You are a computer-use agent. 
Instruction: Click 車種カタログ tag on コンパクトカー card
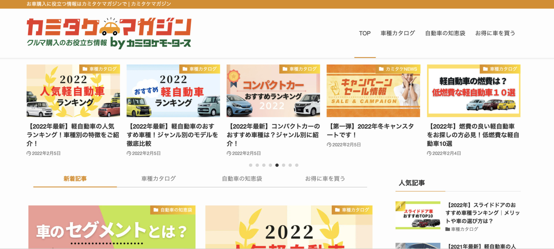coord(300,69)
